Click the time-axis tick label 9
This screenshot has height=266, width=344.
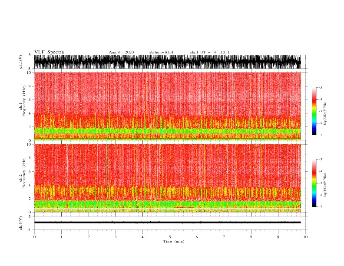tap(278, 237)
